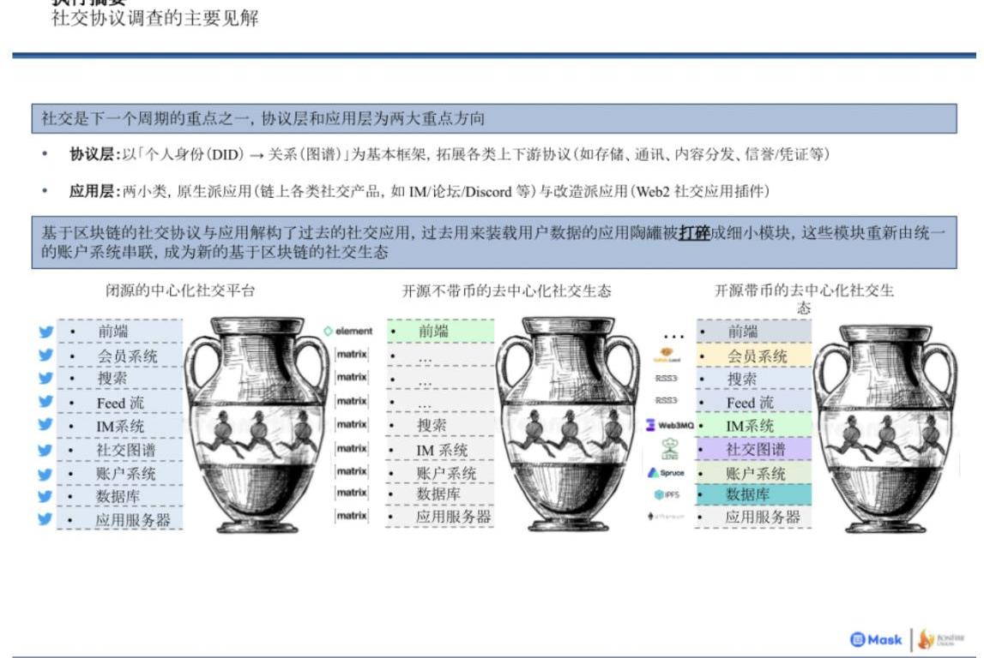Click the heading 开源不带币的去中心化社交生态
Screen dimensions: 984x658
coord(506,290)
